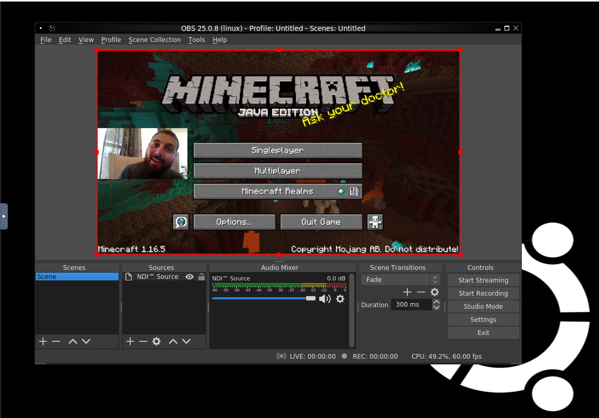Viewport: 599px width, 418px height.
Task: Open the Scene Collection menu
Action: [x=154, y=40]
